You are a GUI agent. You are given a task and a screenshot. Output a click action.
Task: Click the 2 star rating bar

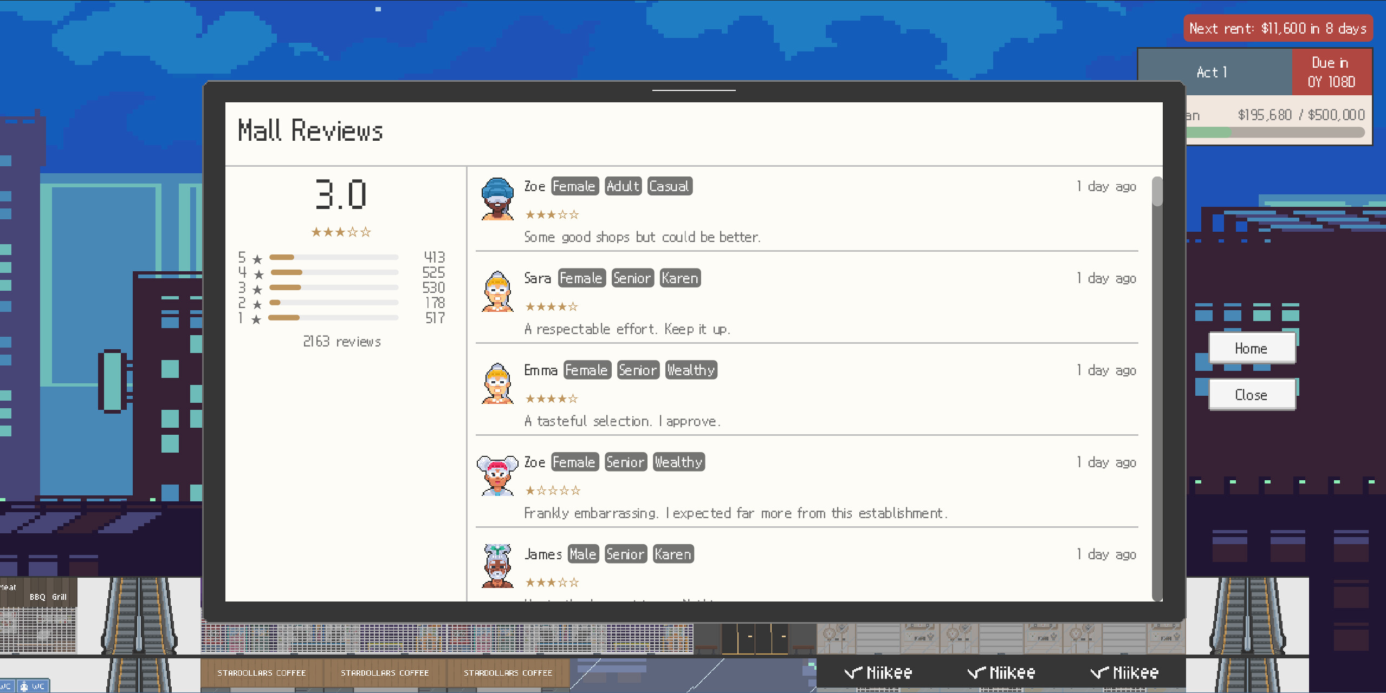(x=334, y=303)
